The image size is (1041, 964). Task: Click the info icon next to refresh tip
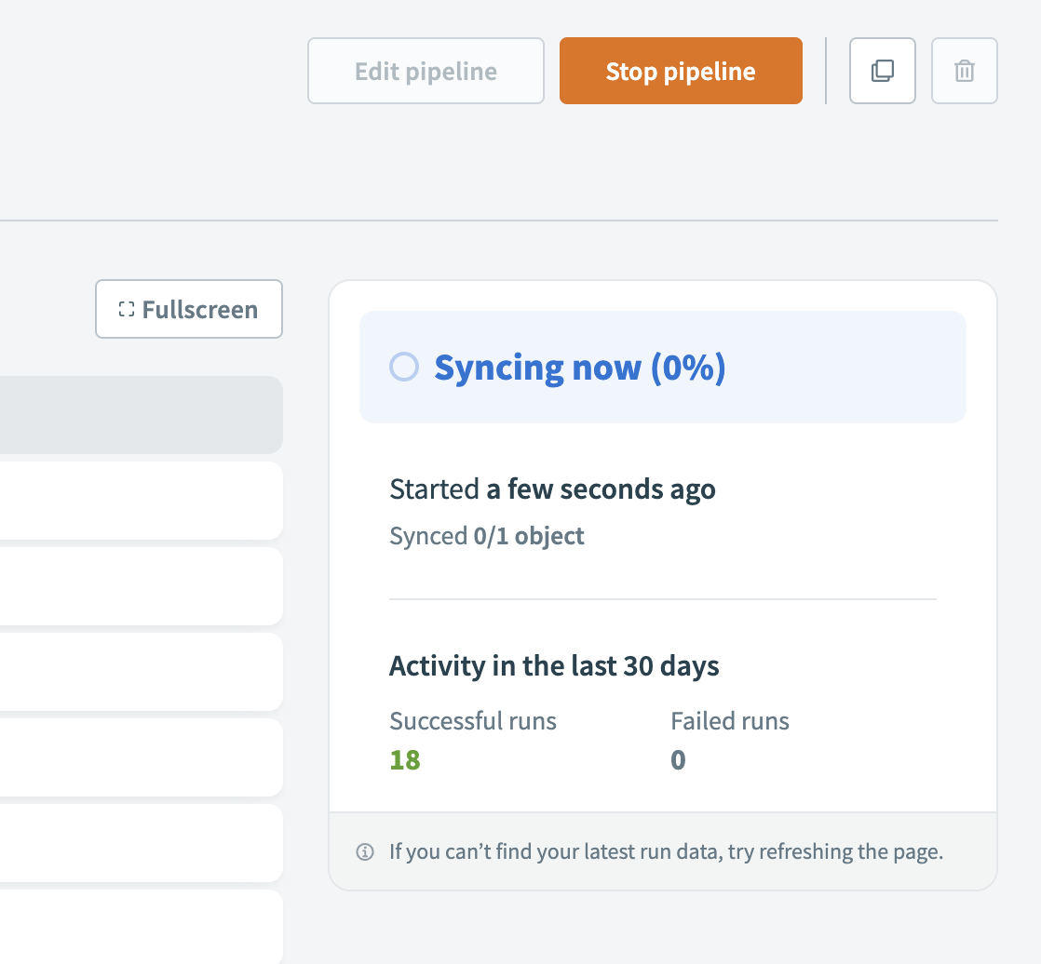point(365,851)
